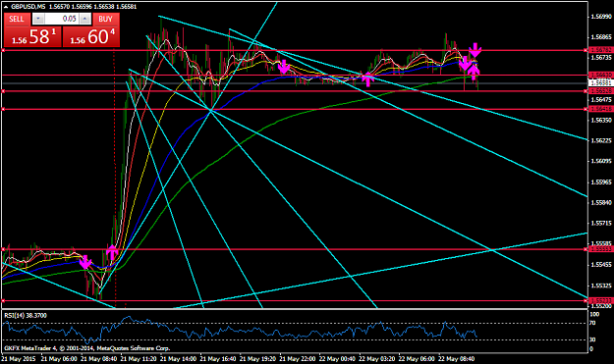Click the RSI scale value 100

coord(594,314)
